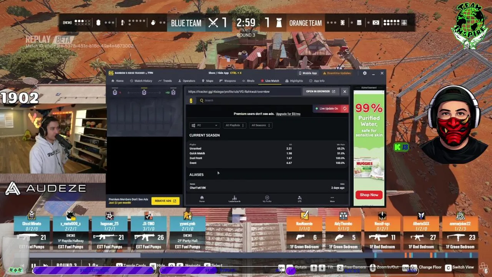Screen dimensions: 492x277
Task: Click the search magnifier icon
Action: click(201, 100)
